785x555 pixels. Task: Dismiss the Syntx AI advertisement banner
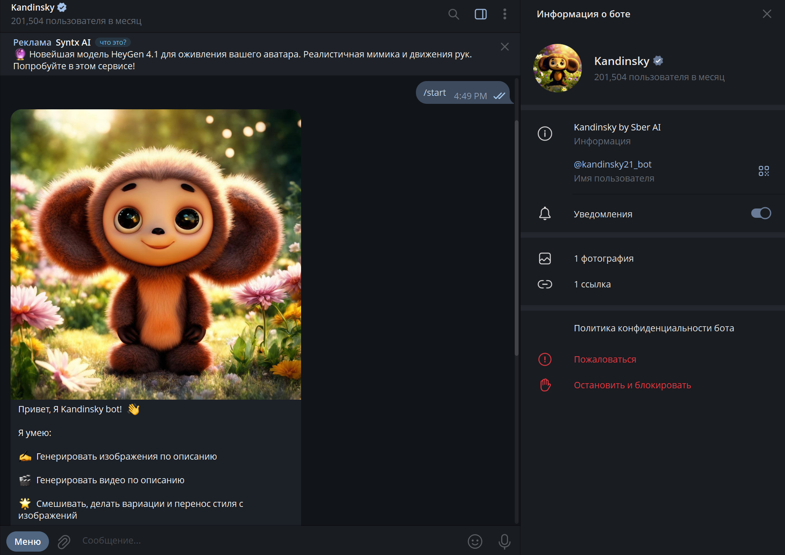click(x=505, y=47)
